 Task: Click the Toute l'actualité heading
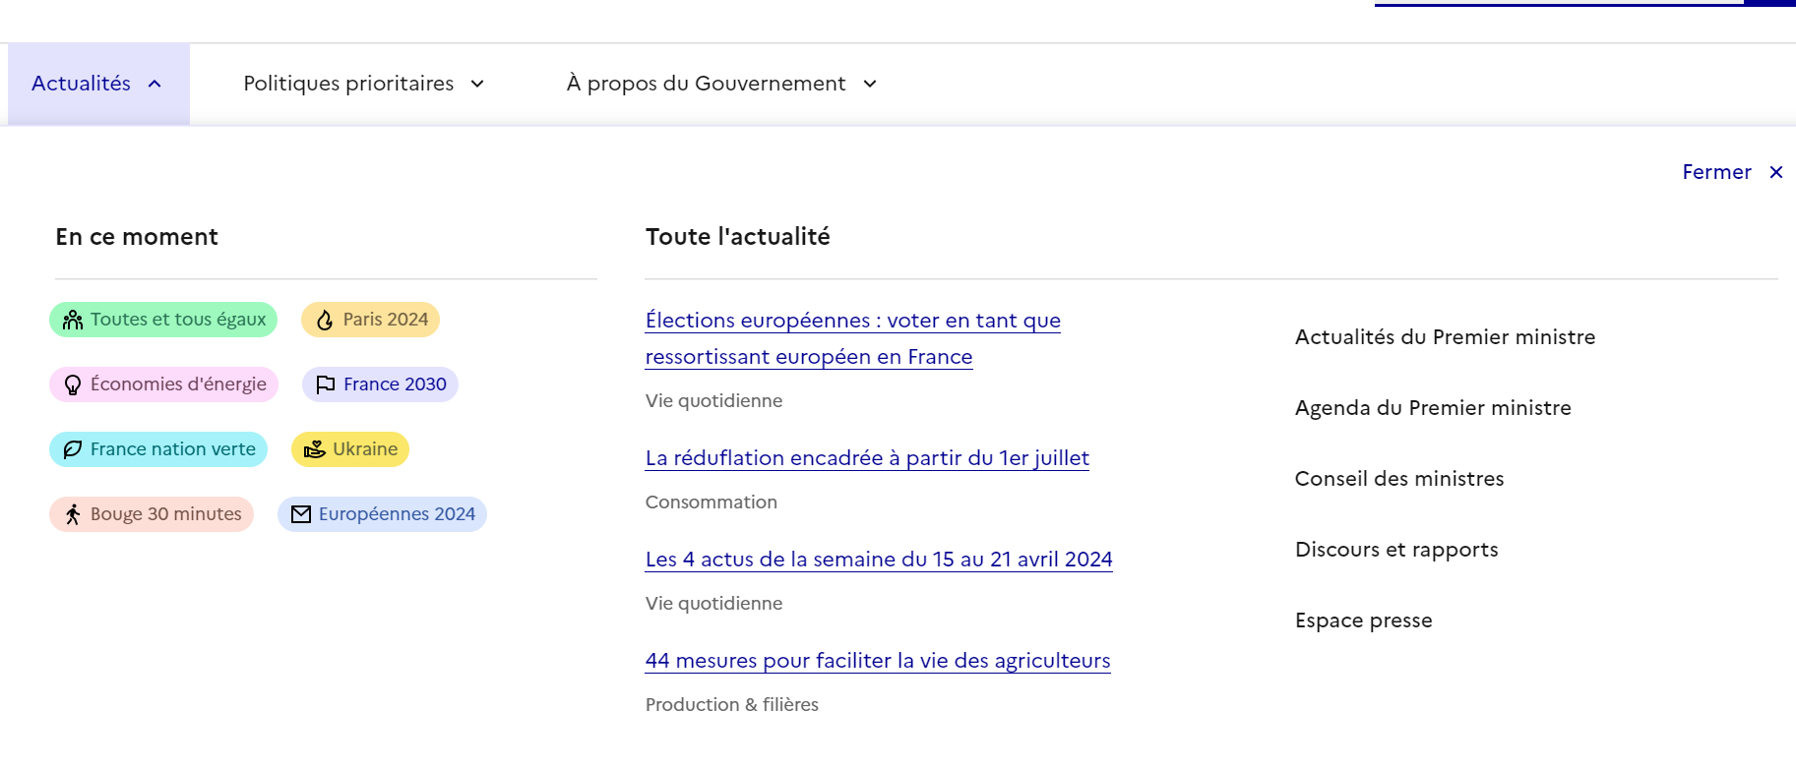coord(738,237)
